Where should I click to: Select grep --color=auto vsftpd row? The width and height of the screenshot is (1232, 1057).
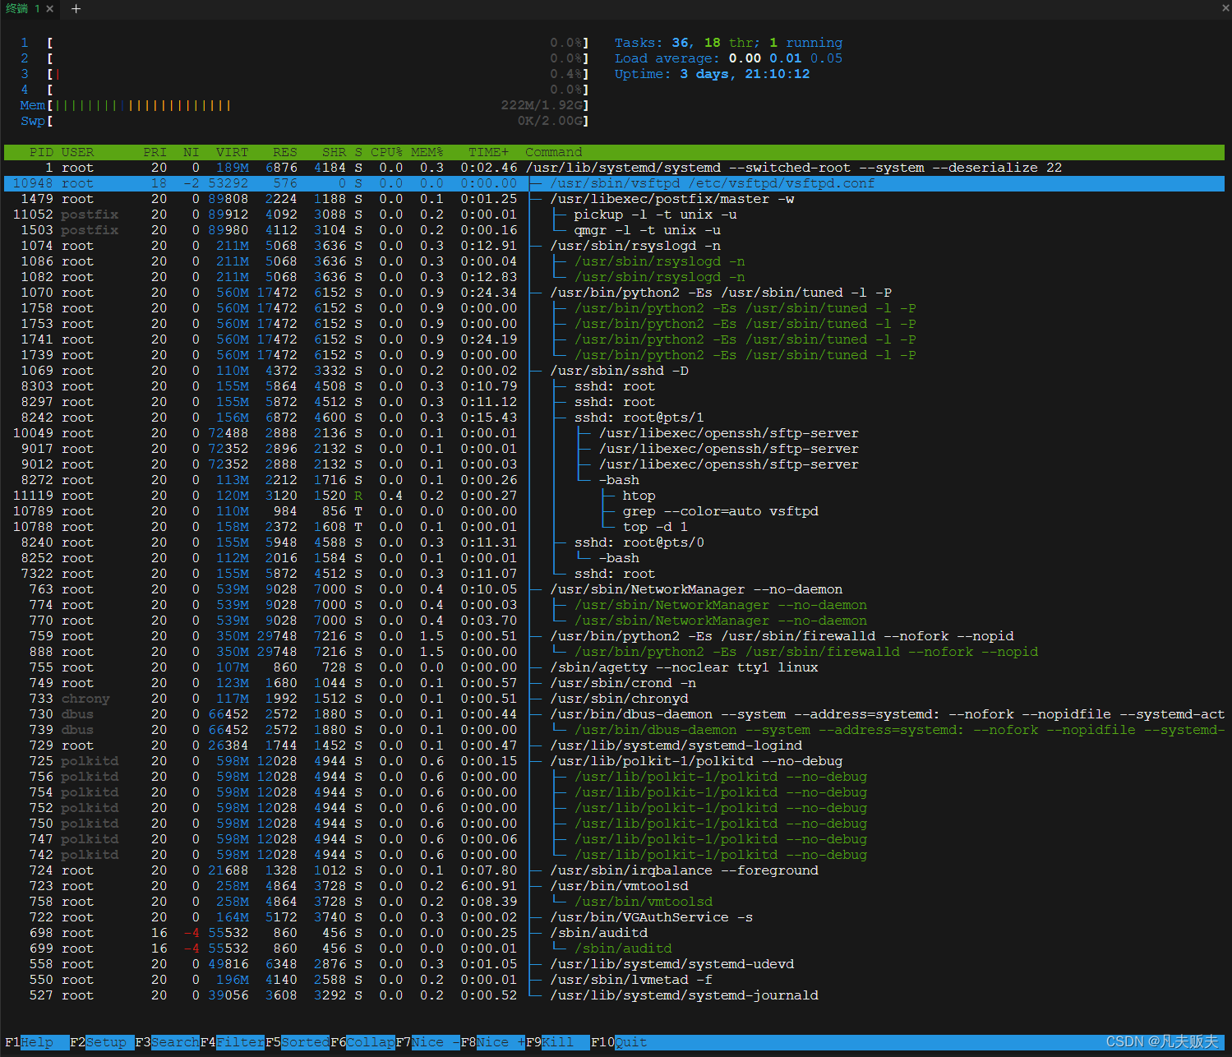tap(614, 511)
